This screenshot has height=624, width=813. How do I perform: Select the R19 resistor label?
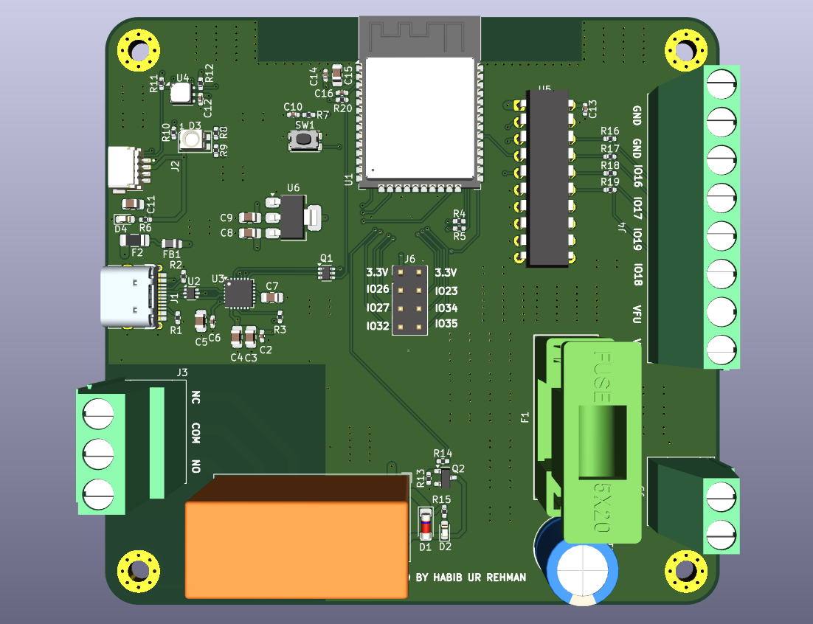pyautogui.click(x=609, y=182)
